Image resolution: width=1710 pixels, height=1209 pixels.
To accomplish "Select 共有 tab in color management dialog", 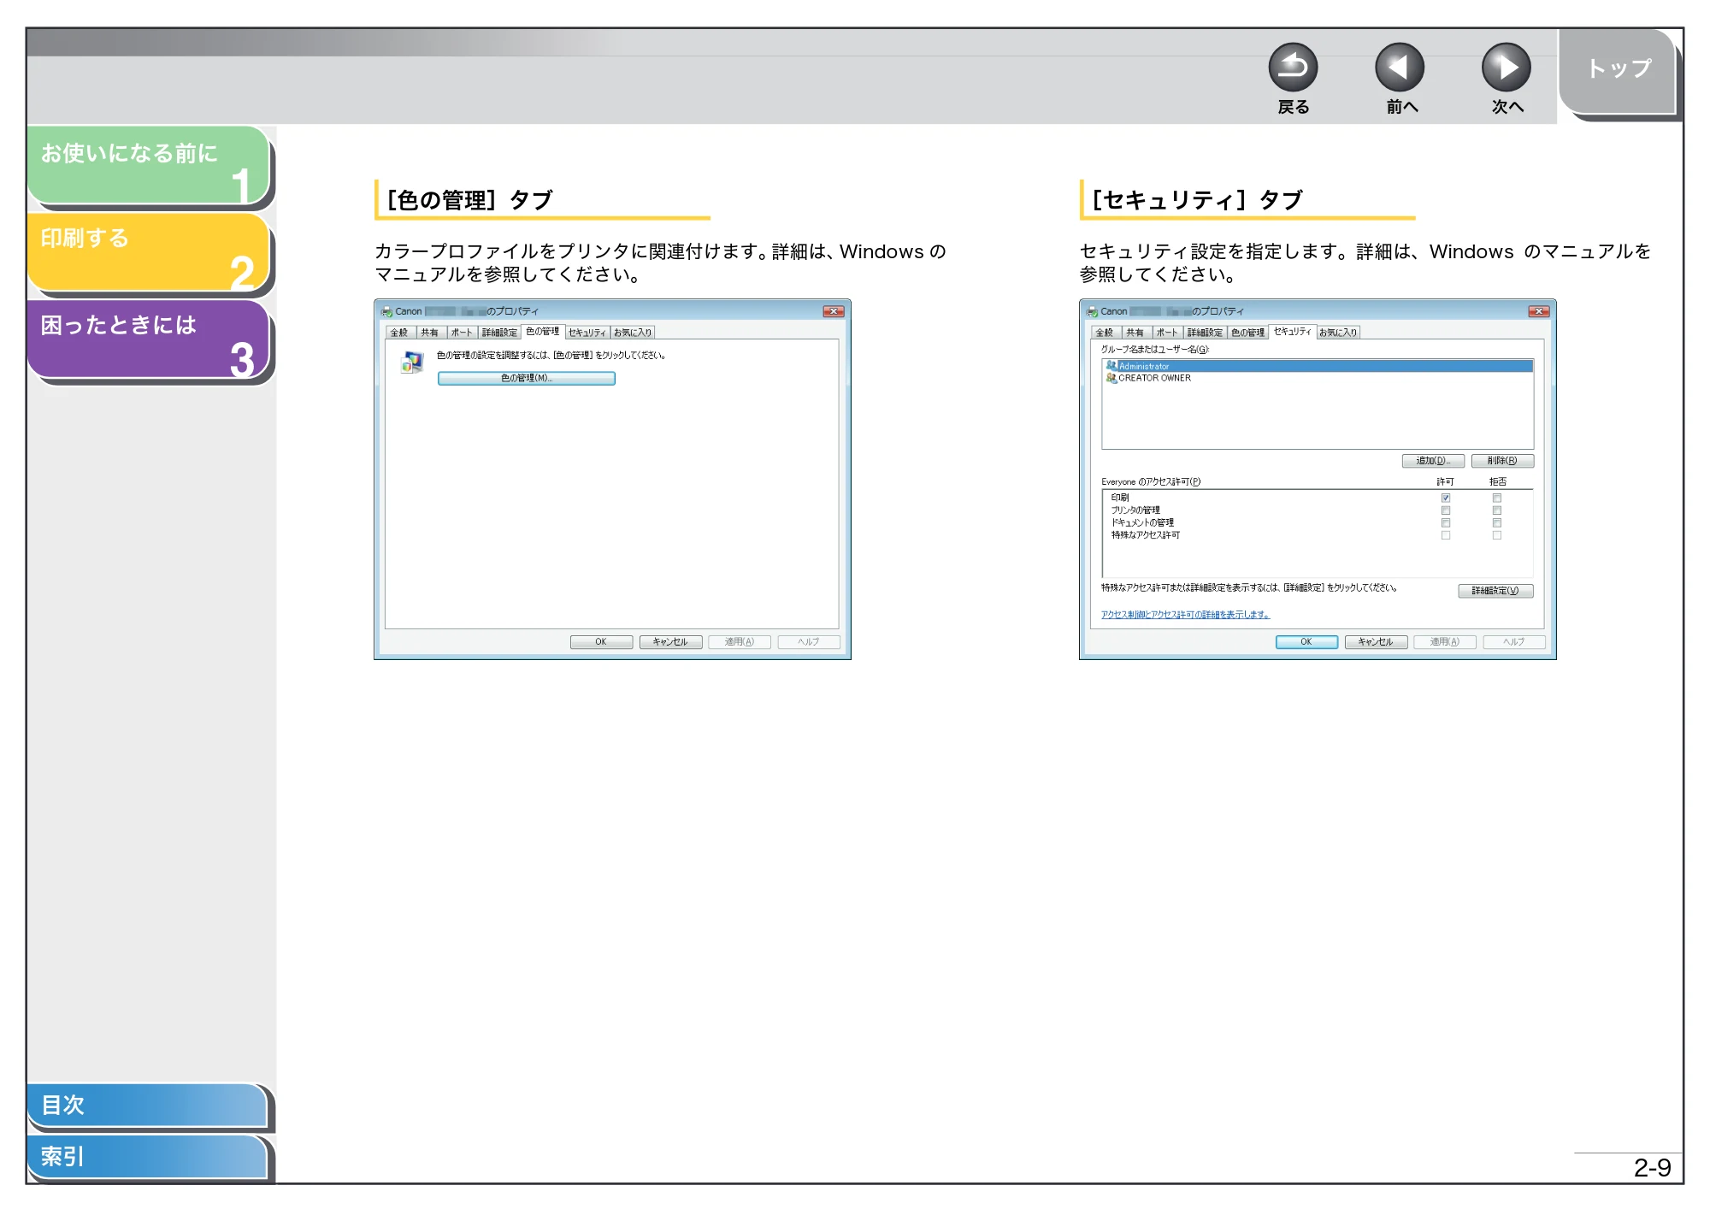I will tap(430, 333).
